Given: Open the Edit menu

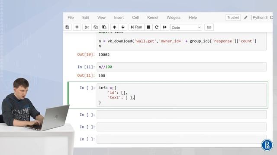Looking at the screenshot, I should point(86,18).
